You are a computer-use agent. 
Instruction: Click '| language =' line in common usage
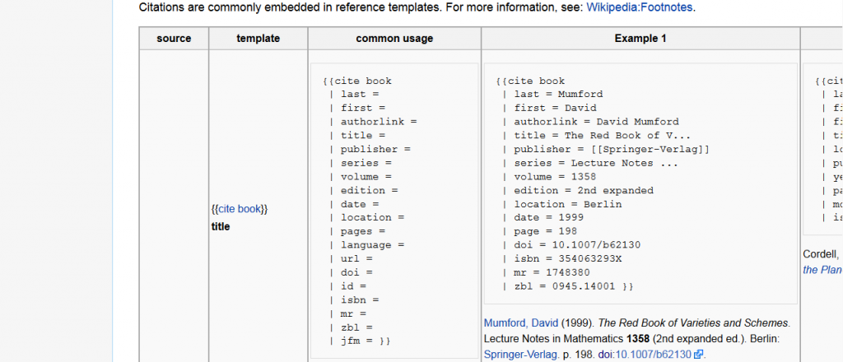pyautogui.click(x=366, y=245)
